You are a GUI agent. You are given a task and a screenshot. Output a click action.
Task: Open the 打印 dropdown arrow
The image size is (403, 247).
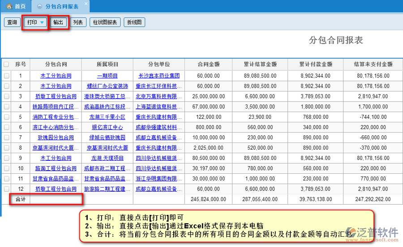click(x=42, y=22)
